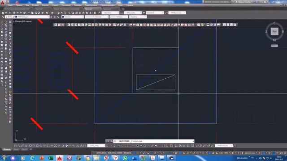The height and width of the screenshot is (161, 287).
Task: Select the Polyline tool in Draw toolbar
Action: [x=2, y=29]
